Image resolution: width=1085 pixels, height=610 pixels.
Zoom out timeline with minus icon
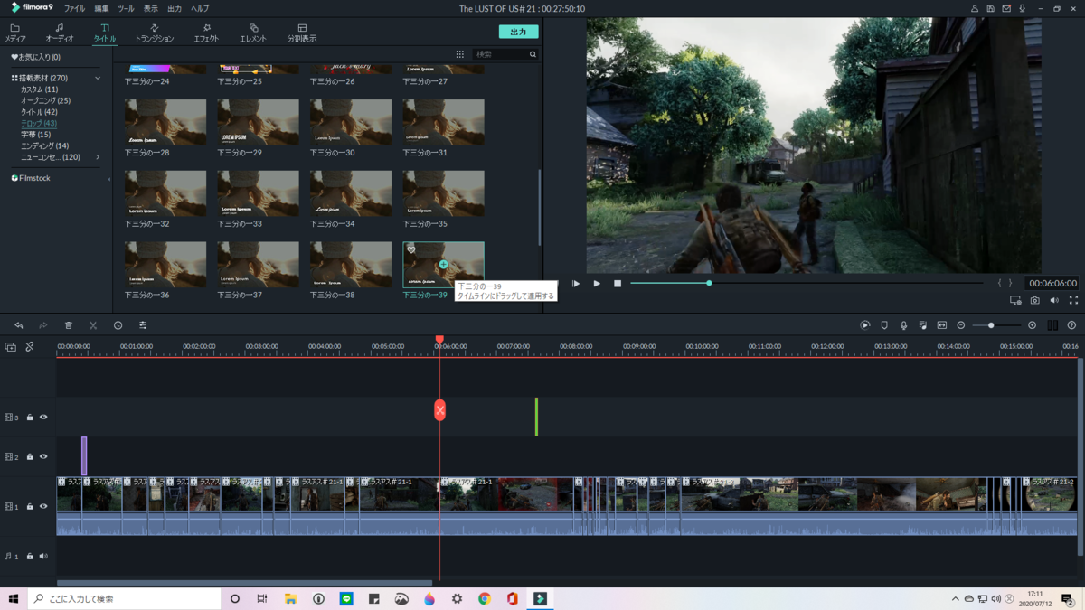[961, 325]
